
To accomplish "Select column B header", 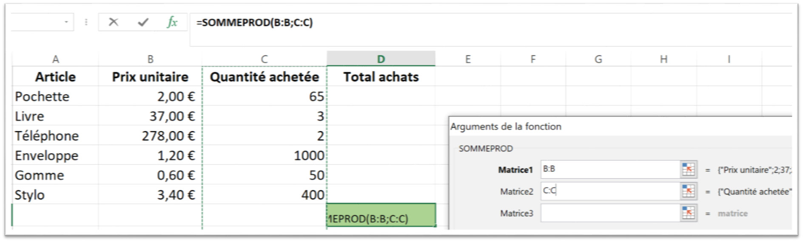I will (150, 59).
